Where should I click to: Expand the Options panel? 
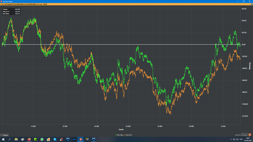4,135
